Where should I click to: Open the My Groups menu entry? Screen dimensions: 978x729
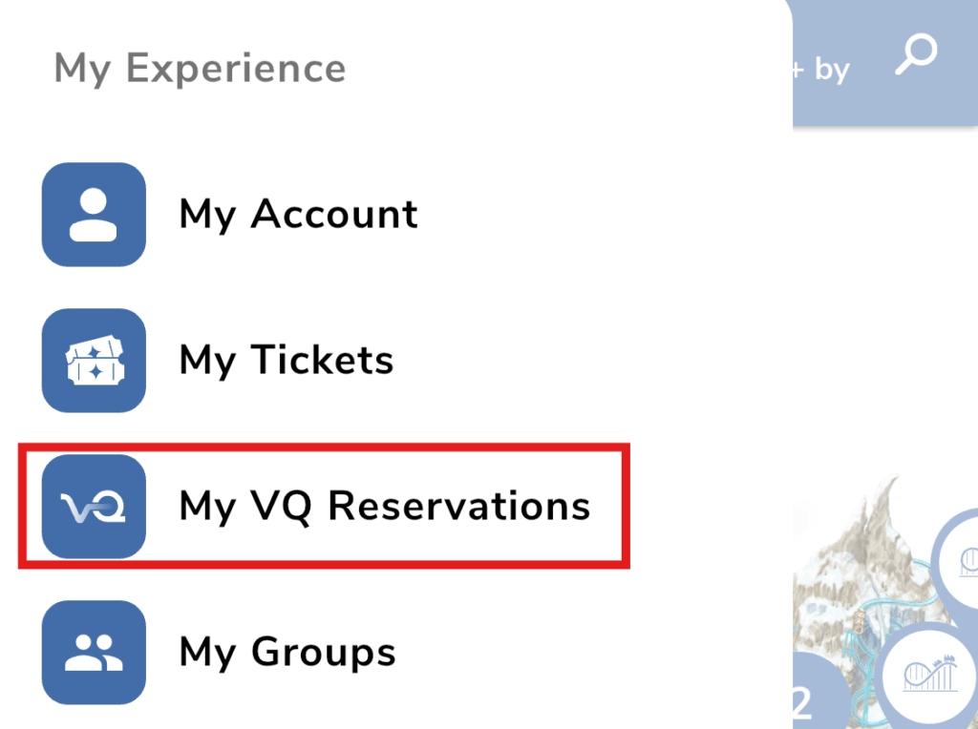point(287,653)
